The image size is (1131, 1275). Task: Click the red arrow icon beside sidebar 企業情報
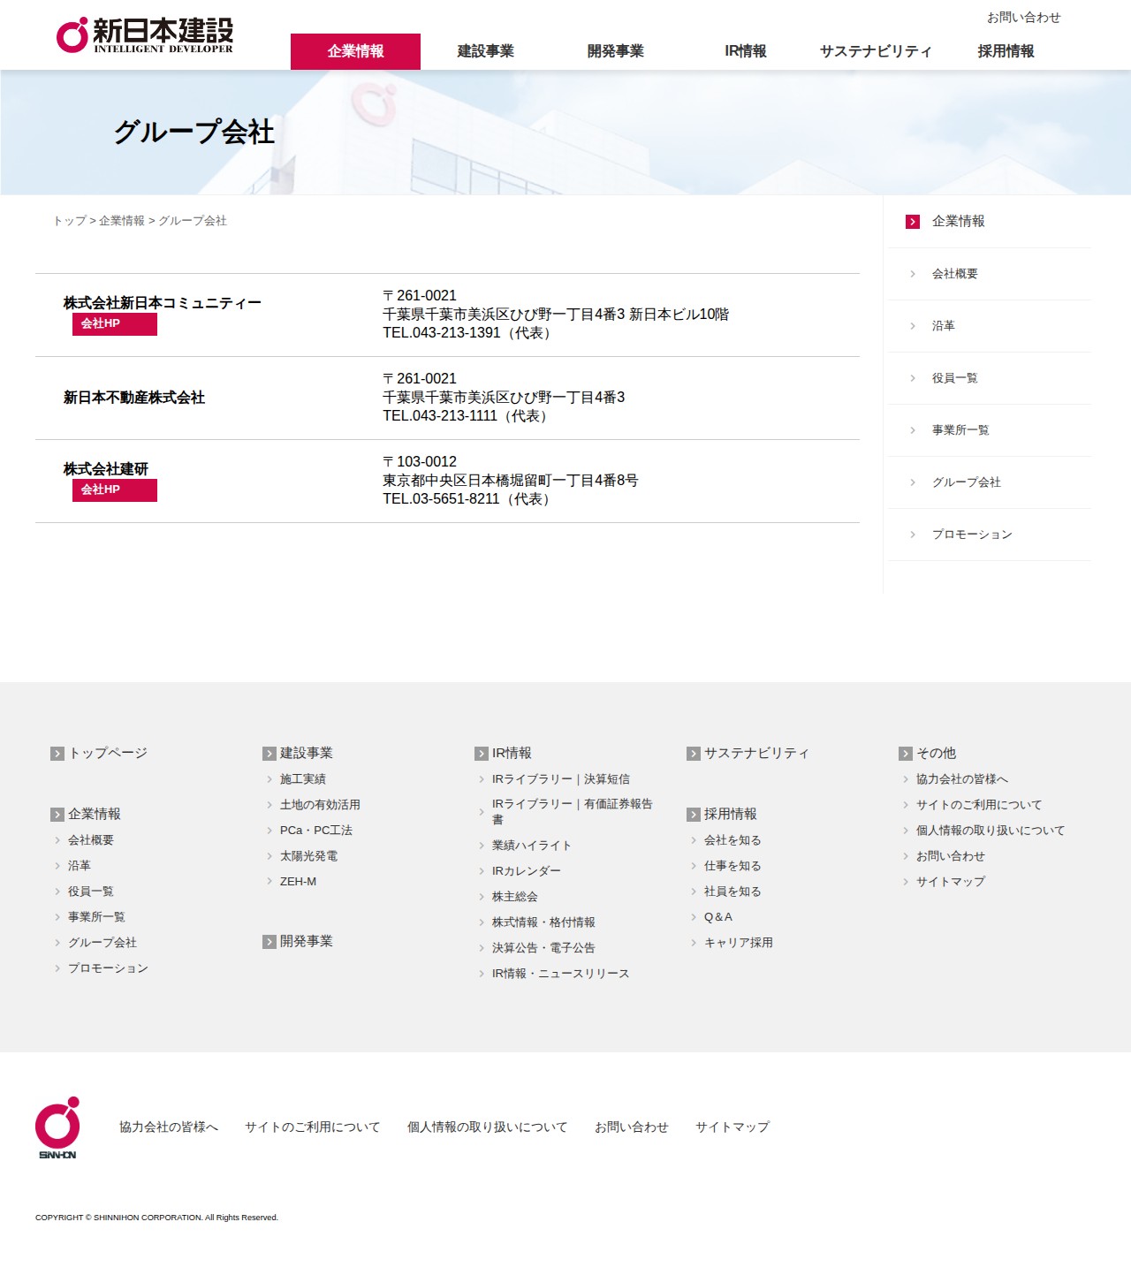coord(913,222)
